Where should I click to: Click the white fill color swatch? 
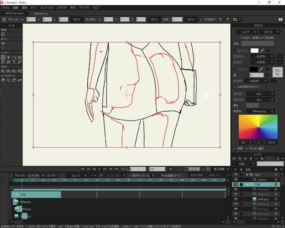pyautogui.click(x=255, y=50)
